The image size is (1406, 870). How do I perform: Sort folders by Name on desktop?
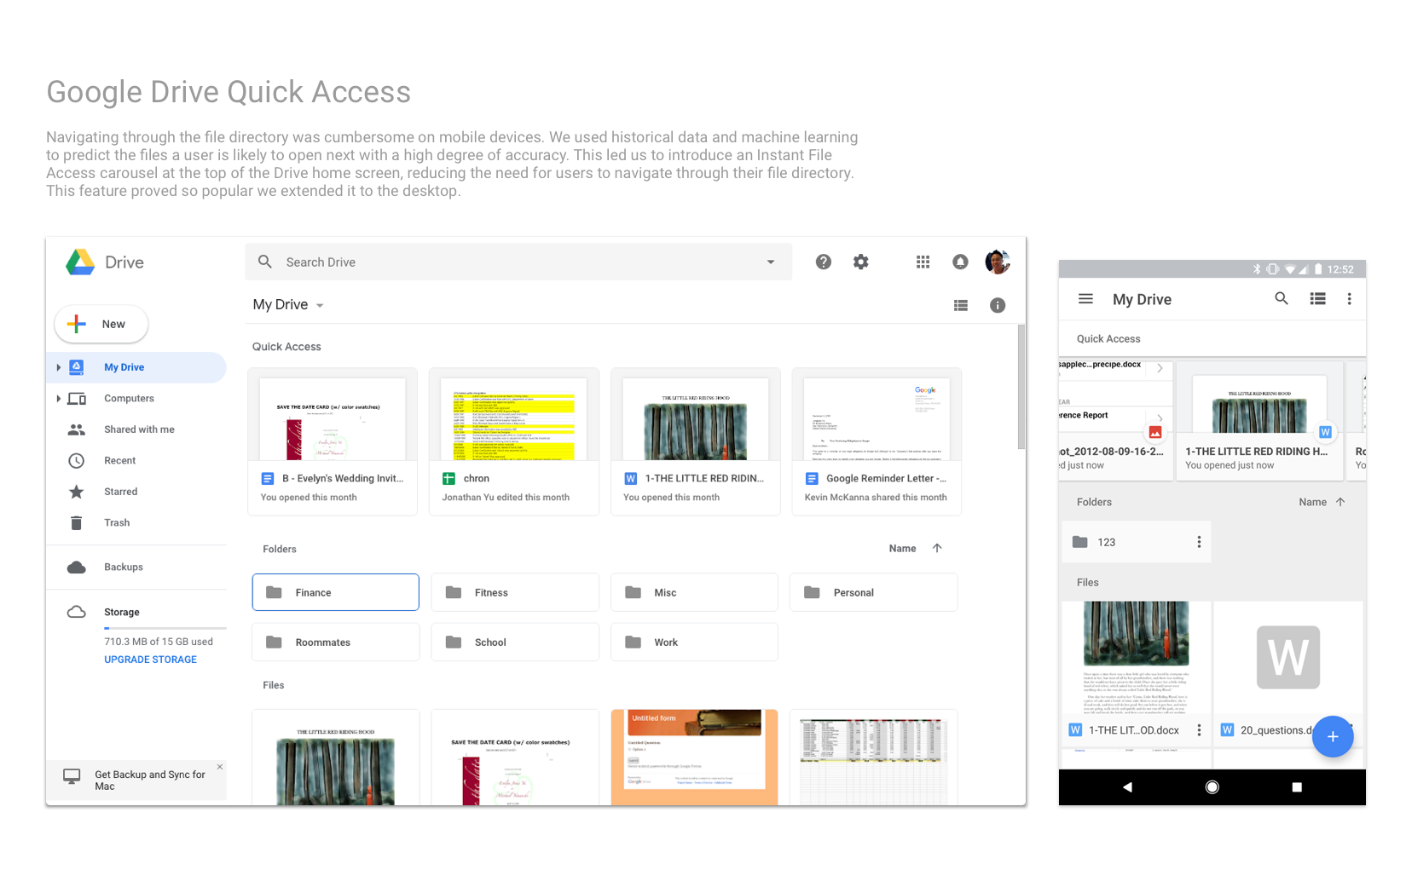902,549
